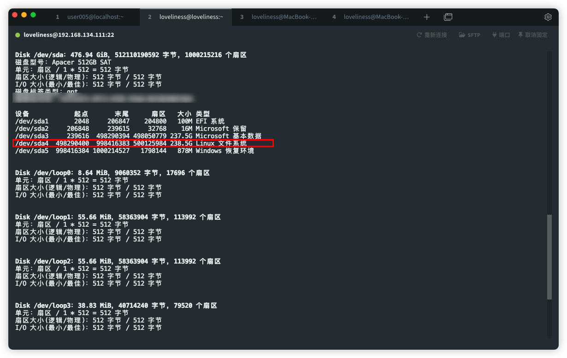Click the Microsoft 基本数据 type cell
567x358 pixels.
coord(229,136)
